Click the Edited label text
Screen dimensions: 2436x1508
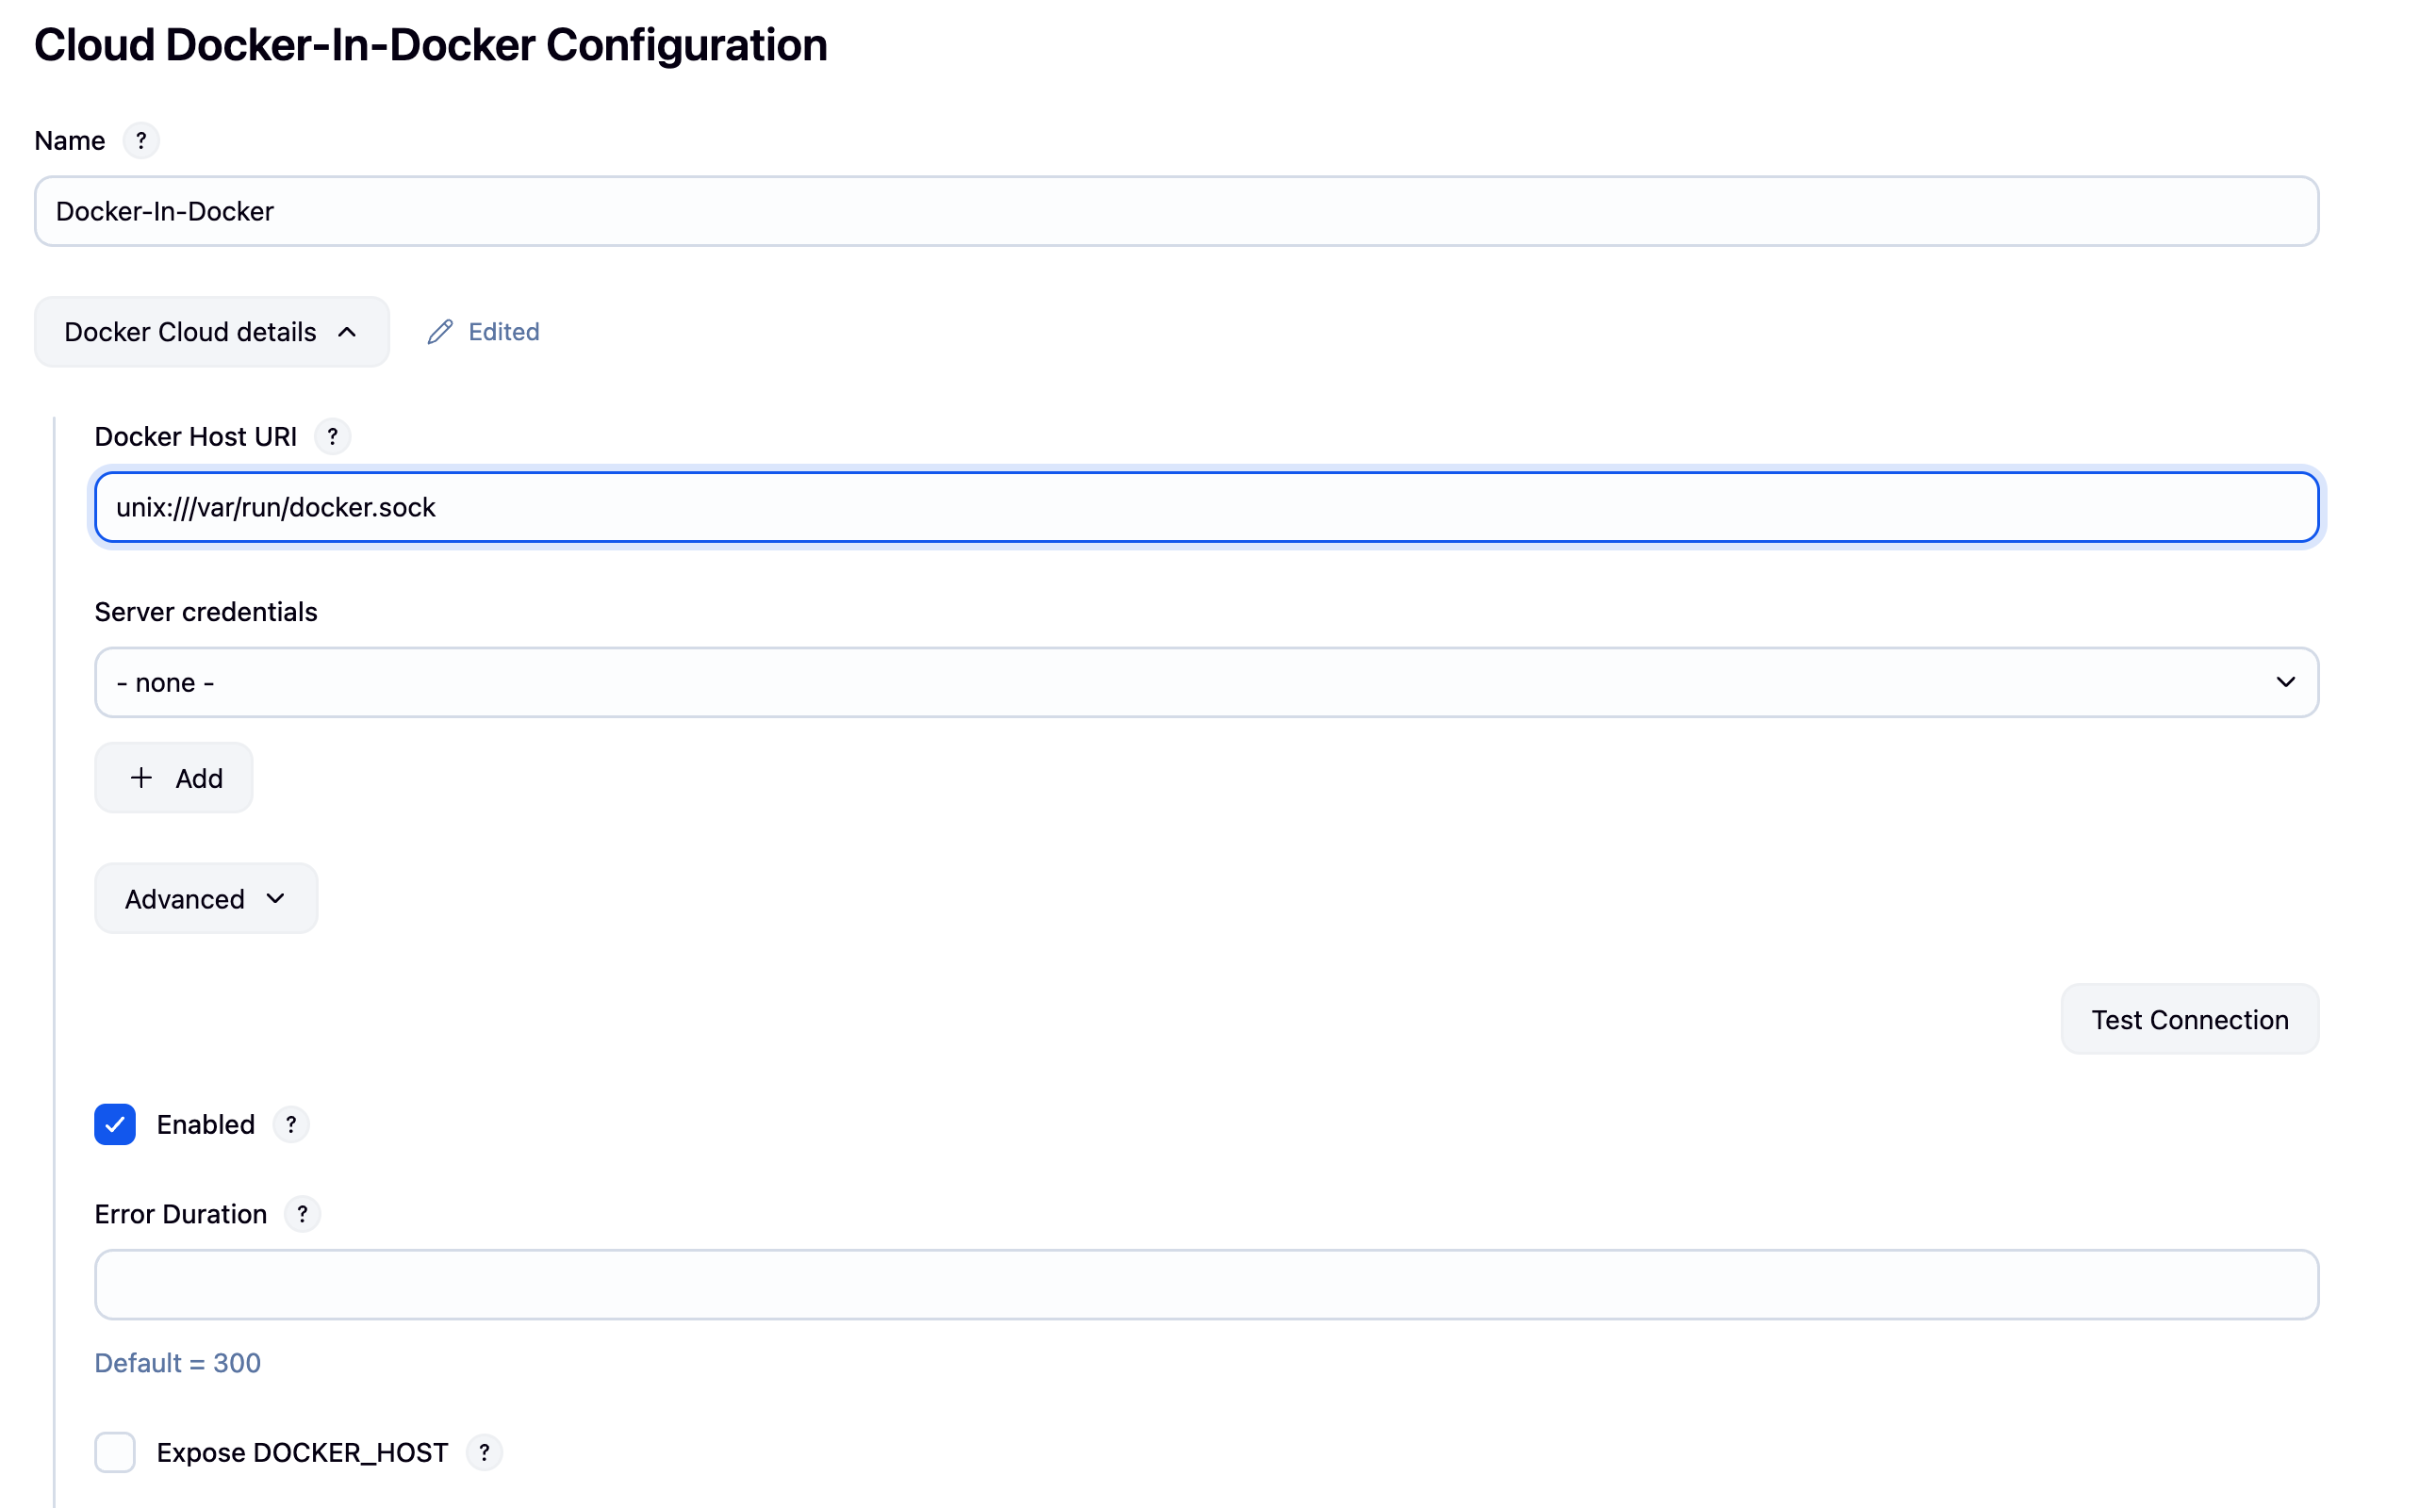coord(503,332)
